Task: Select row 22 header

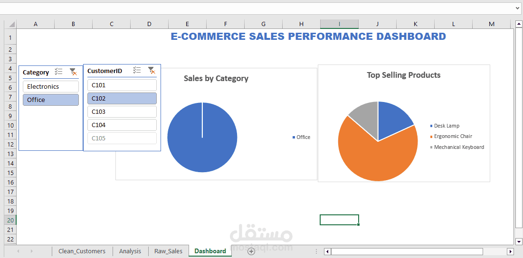Action: 10,239
